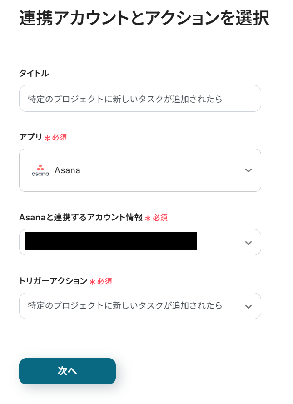Select the Asana text in app selector
Image resolution: width=293 pixels, height=404 pixels.
[x=67, y=170]
